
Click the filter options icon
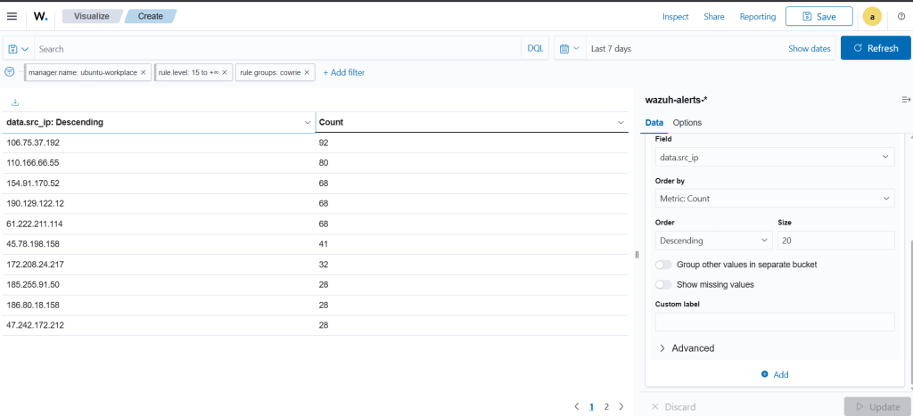pos(10,72)
